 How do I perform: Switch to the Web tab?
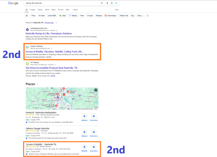point(67,10)
